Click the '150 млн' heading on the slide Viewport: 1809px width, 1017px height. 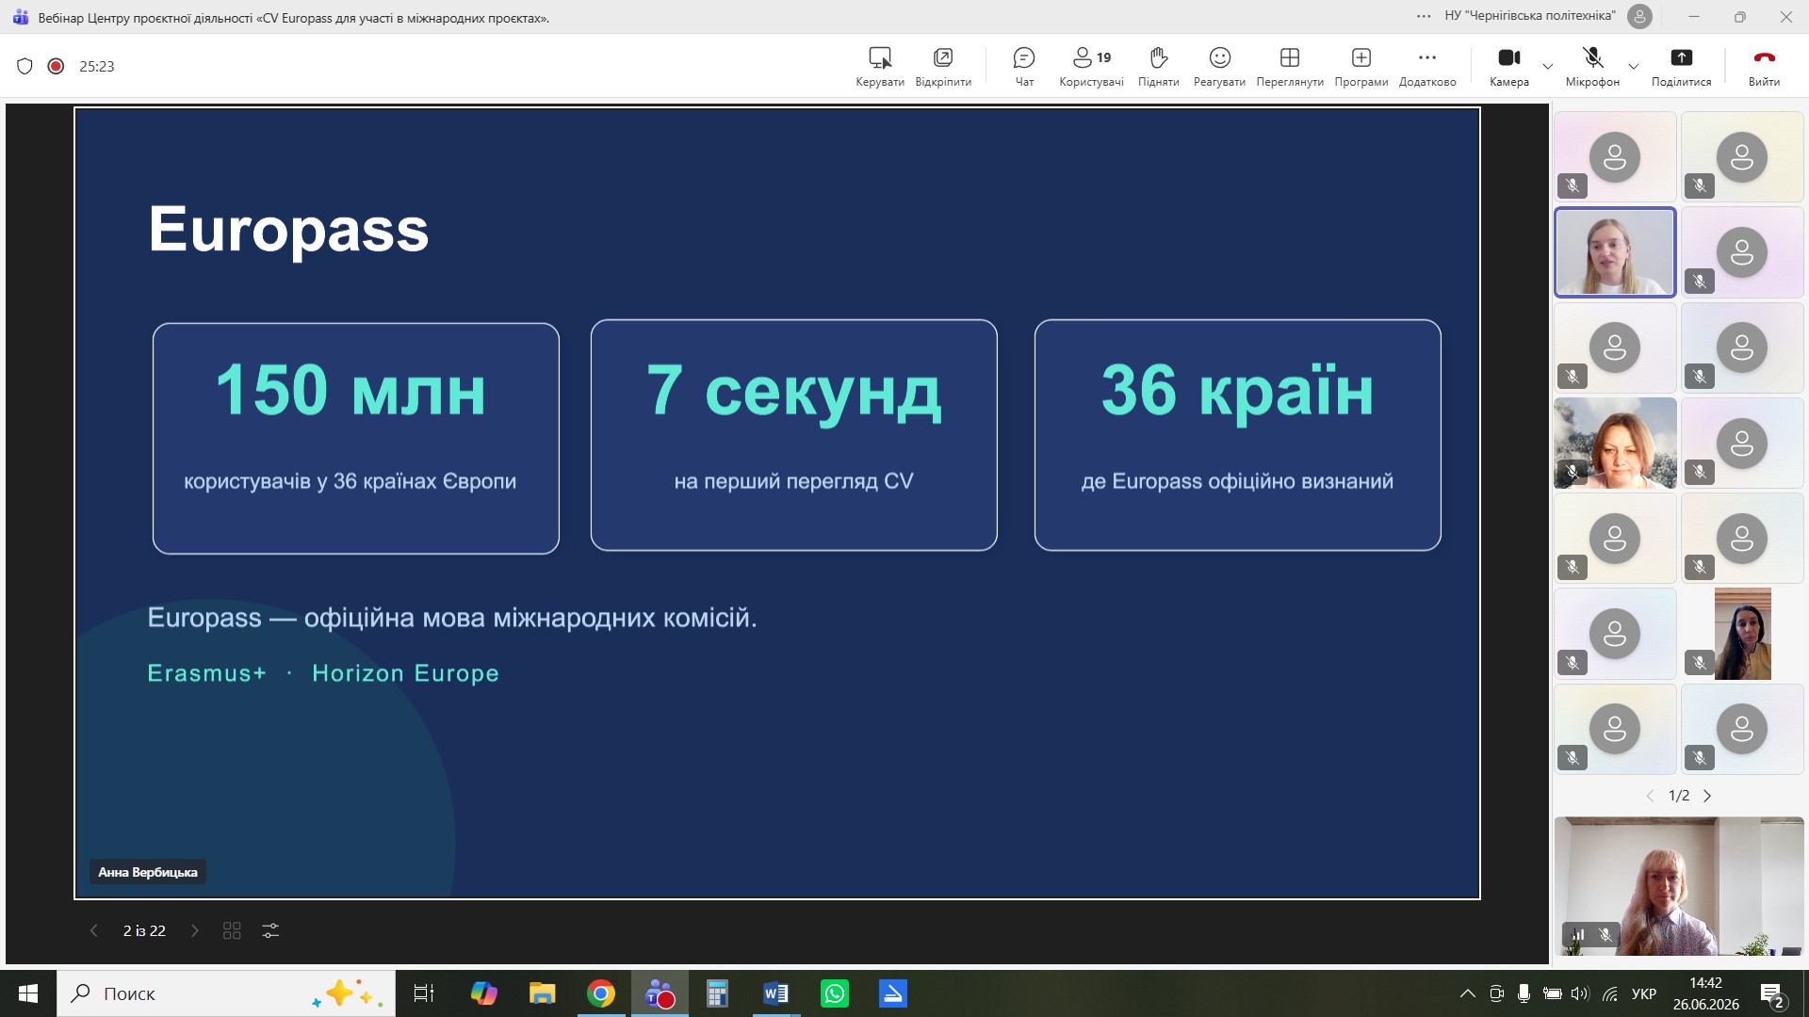pos(350,390)
